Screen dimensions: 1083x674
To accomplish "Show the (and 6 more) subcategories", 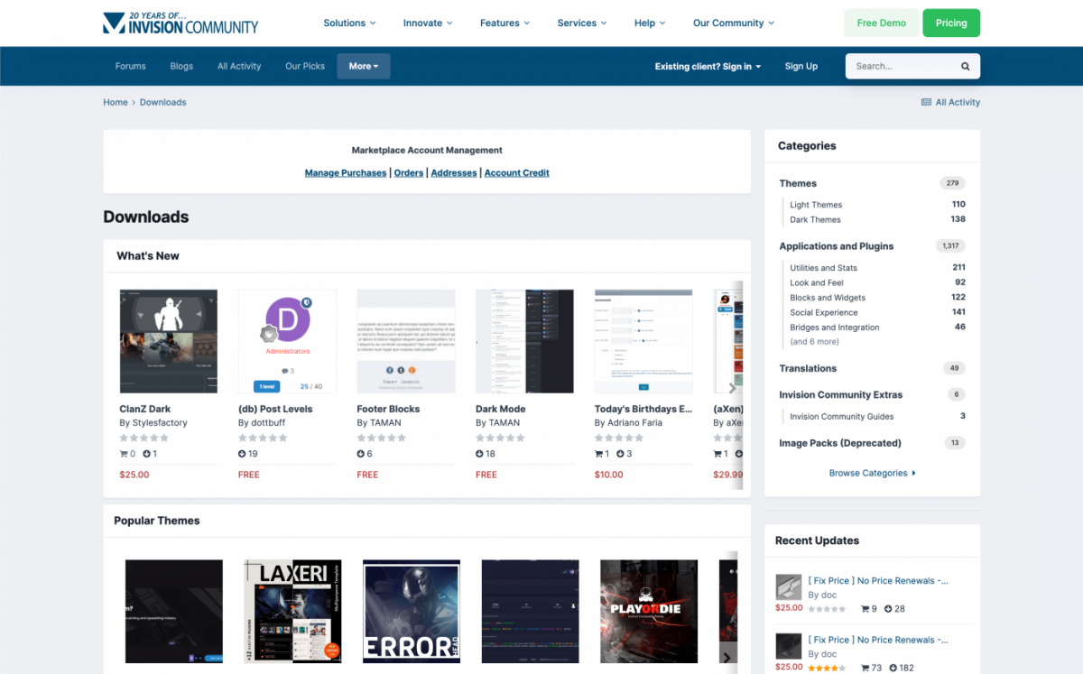I will pyautogui.click(x=815, y=342).
